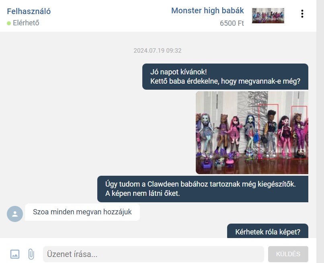
Task: Click the 'Kérhetek róla képet?' message
Action: click(x=268, y=231)
